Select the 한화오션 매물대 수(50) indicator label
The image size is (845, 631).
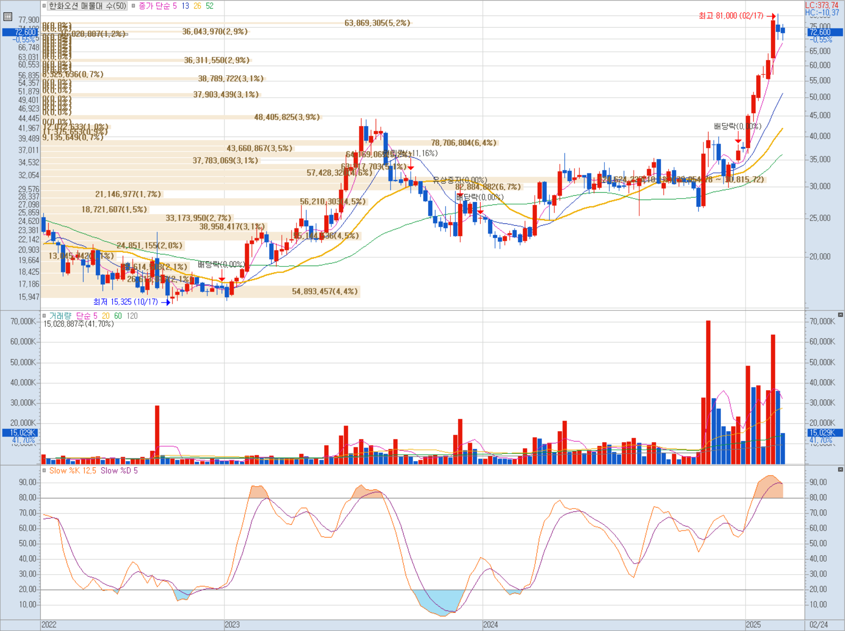88,6
